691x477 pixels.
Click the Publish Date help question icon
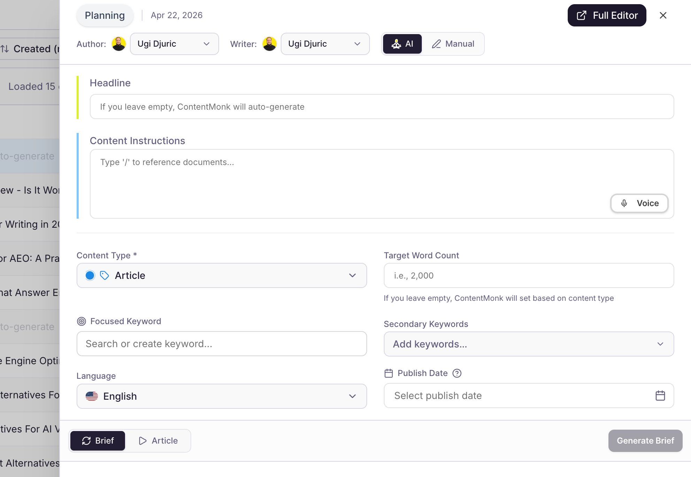[457, 373]
